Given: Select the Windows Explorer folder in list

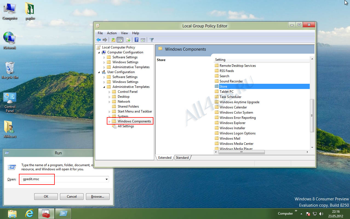Looking at the screenshot, I should [x=230, y=123].
